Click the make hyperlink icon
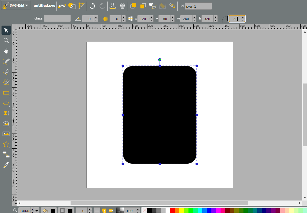This screenshot has width=307, height=213. [172, 6]
